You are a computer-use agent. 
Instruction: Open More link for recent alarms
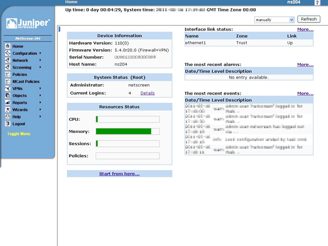click(305, 65)
